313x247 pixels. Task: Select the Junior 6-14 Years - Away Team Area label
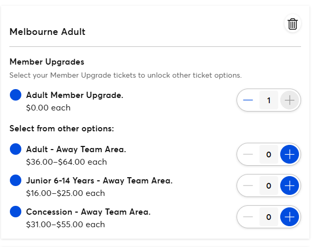point(99,181)
